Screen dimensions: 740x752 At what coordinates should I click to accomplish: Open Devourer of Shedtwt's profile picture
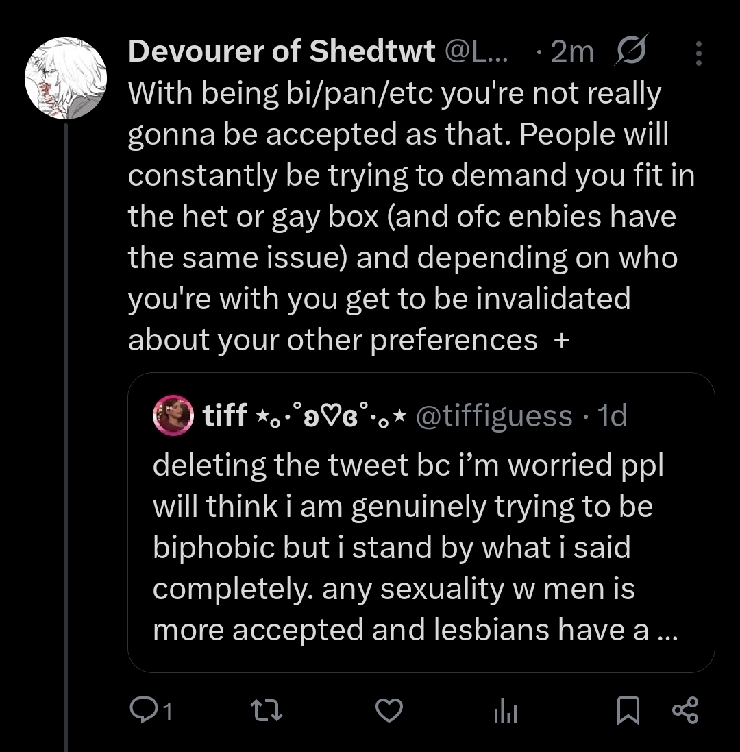coord(66,78)
